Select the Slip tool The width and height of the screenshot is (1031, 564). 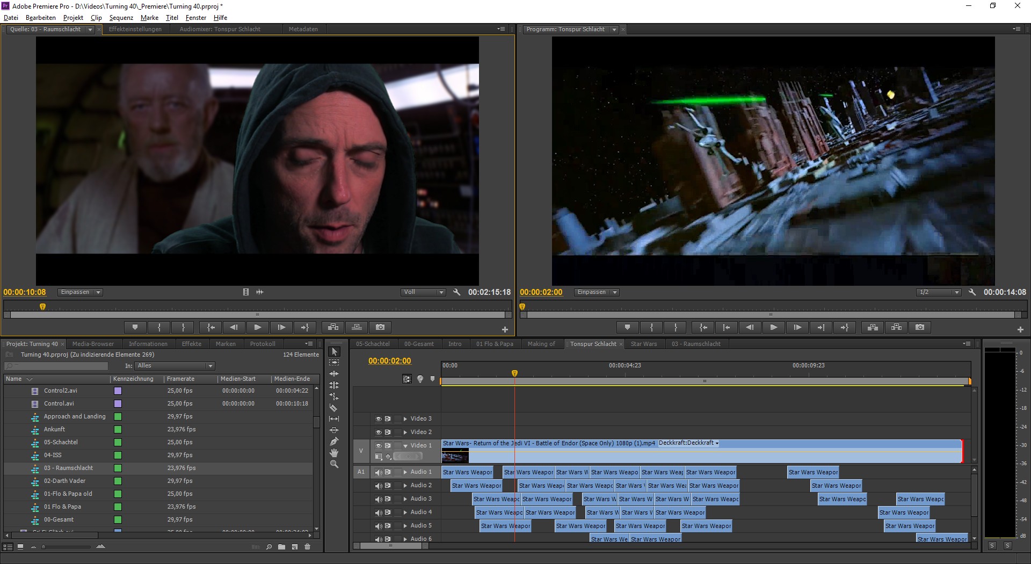(334, 419)
